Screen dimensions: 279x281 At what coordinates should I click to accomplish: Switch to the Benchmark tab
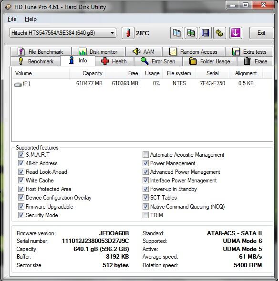point(35,61)
